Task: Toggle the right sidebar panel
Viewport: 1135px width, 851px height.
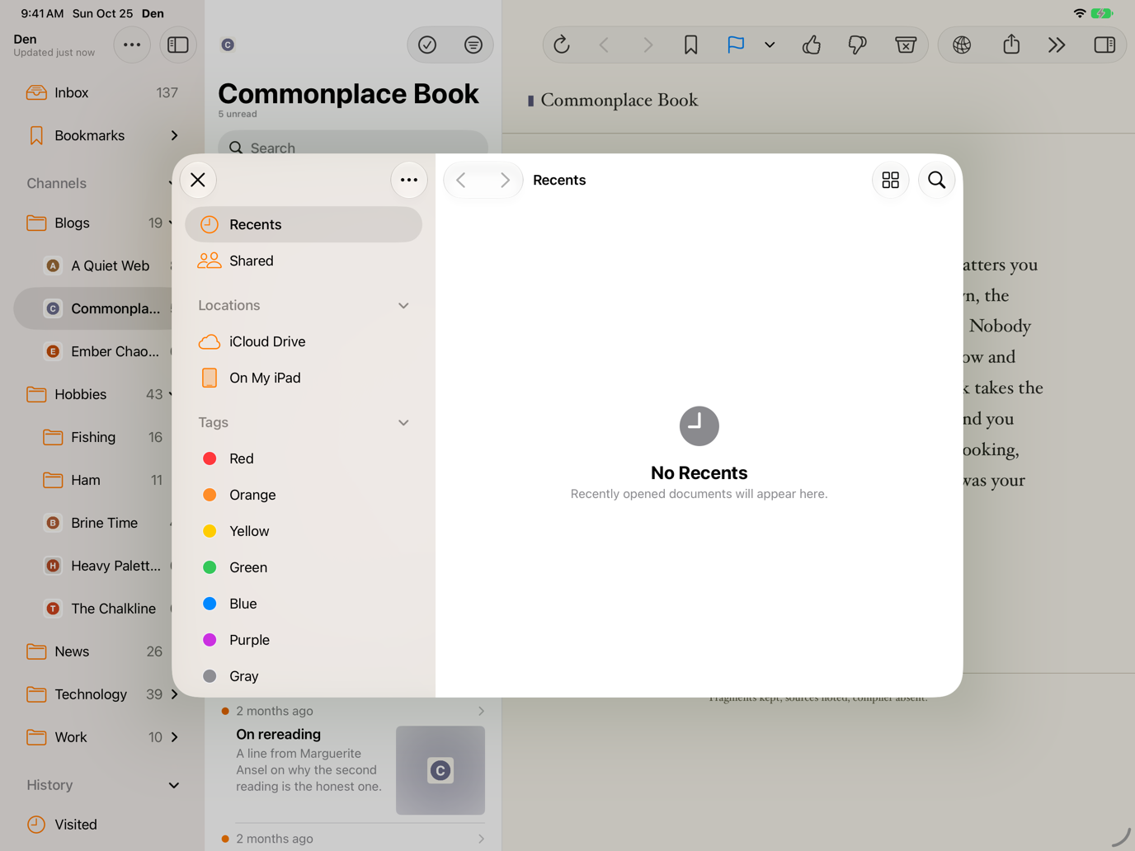Action: (1105, 45)
